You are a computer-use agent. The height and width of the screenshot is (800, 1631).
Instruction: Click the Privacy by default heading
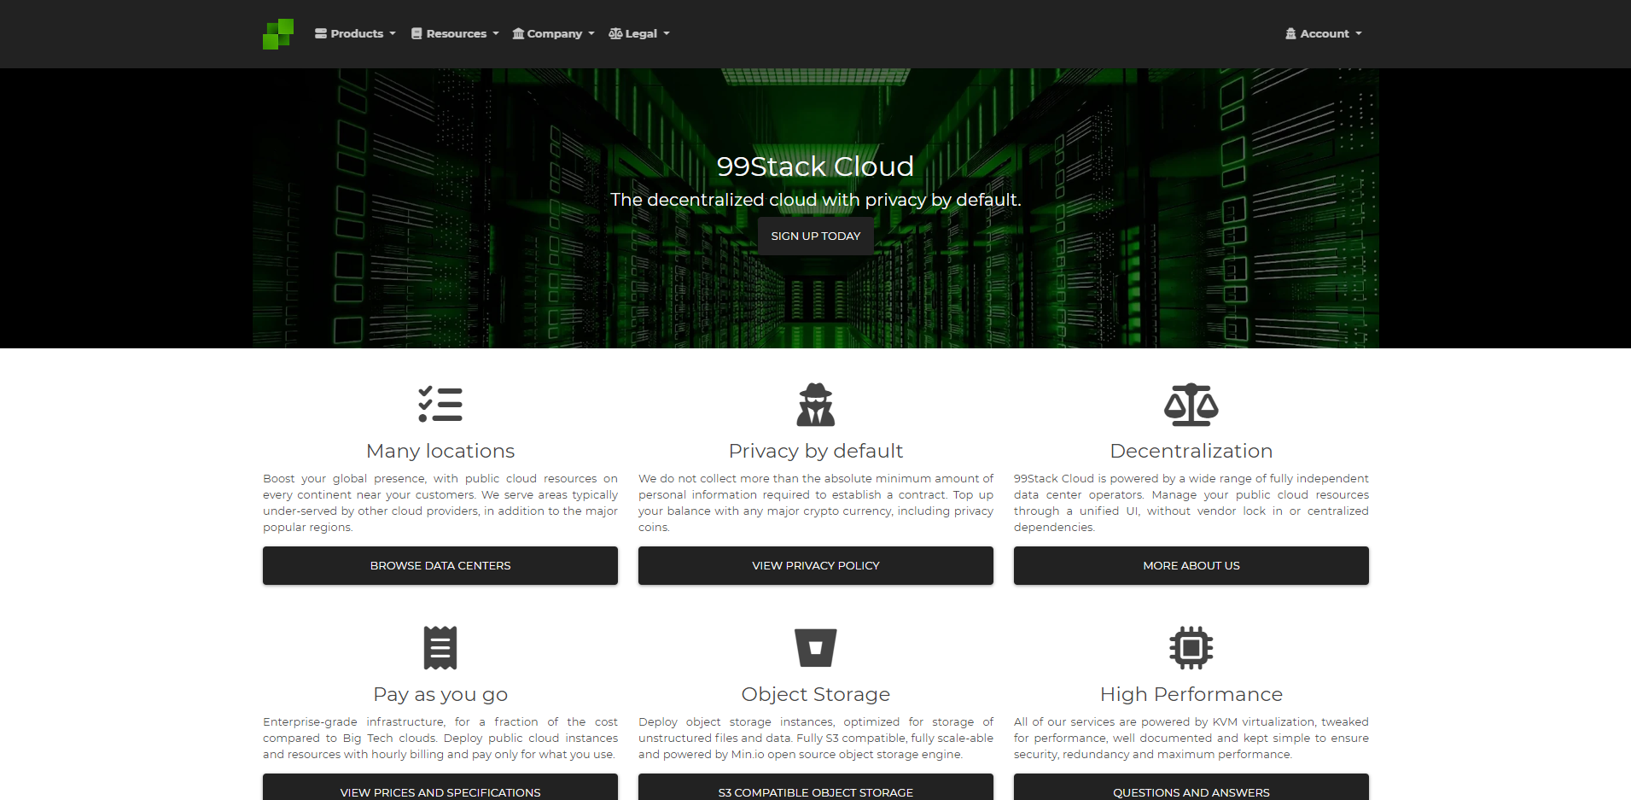click(x=816, y=451)
